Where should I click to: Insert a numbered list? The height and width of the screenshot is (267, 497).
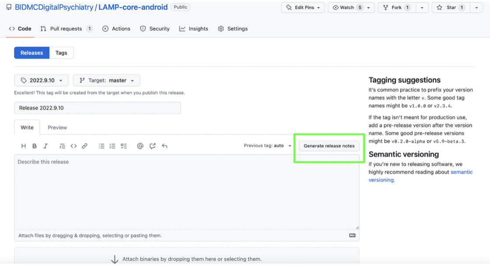(x=112, y=146)
